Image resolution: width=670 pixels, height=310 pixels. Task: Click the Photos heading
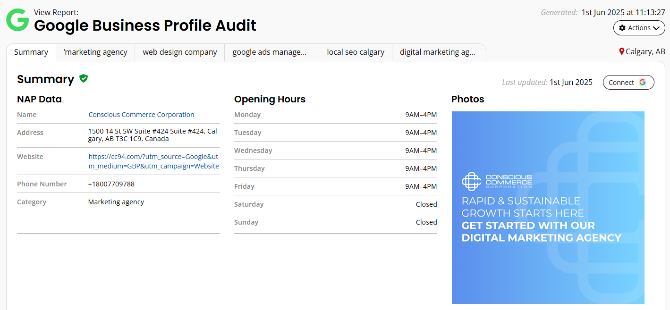point(467,99)
